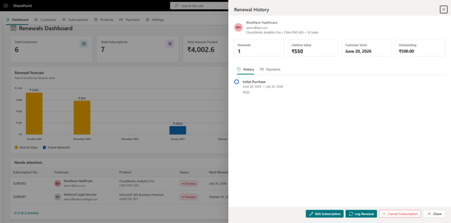This screenshot has height=223, width=451.
Task: Click the Settings gear icon in nav
Action: point(147,20)
